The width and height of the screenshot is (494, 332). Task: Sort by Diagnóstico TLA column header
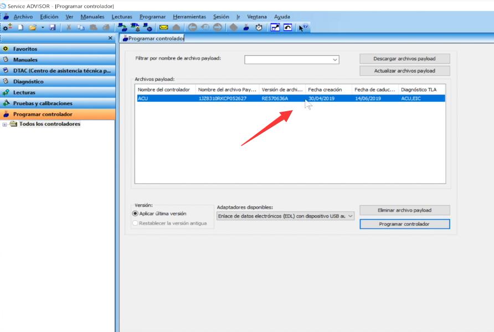tap(421, 90)
